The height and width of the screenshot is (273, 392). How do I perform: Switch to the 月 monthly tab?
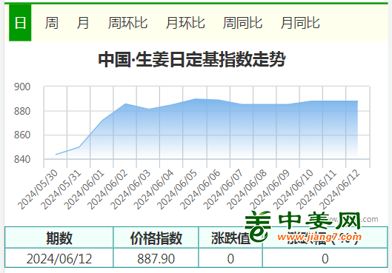83,23
